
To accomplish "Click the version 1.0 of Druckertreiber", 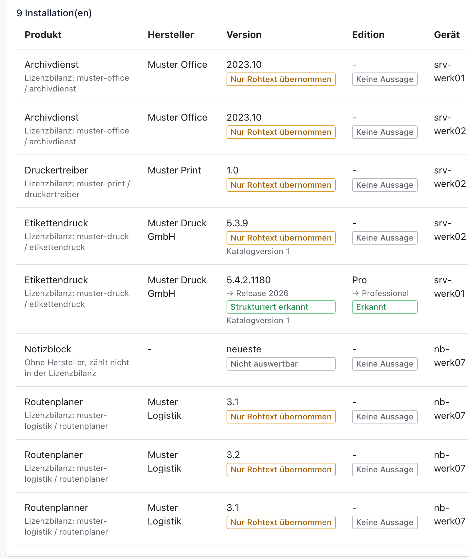I will pyautogui.click(x=232, y=170).
